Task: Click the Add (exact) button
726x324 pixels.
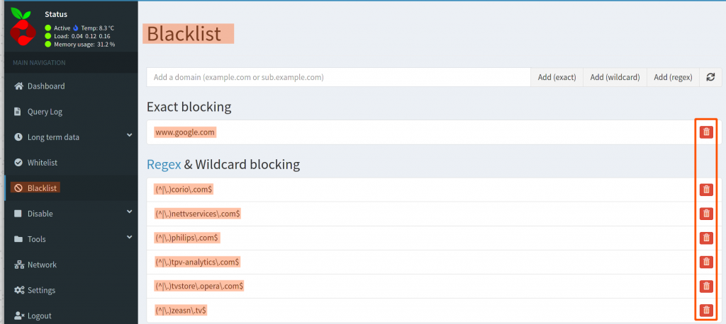Action: (557, 77)
